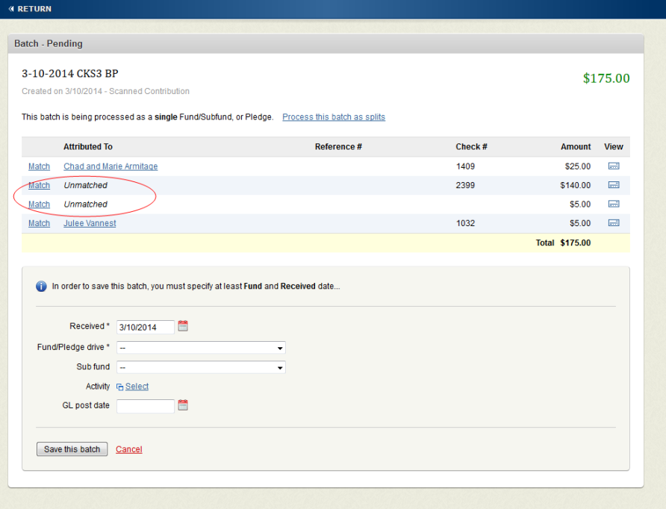Click Created on 3/10/2014 - Scanned Contribution text

tap(105, 91)
